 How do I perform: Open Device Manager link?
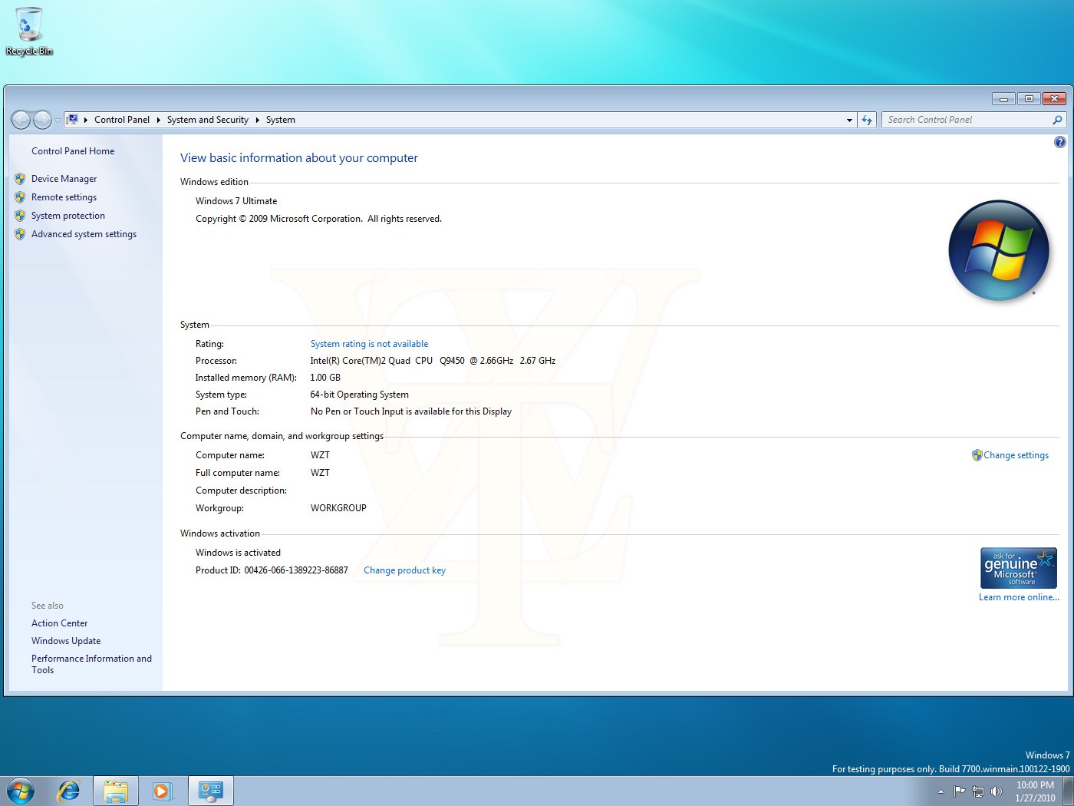(64, 179)
